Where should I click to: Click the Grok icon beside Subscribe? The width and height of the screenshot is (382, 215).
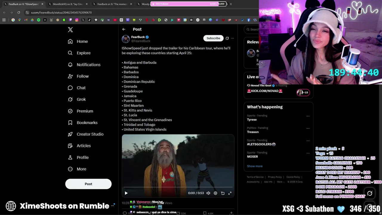click(227, 38)
